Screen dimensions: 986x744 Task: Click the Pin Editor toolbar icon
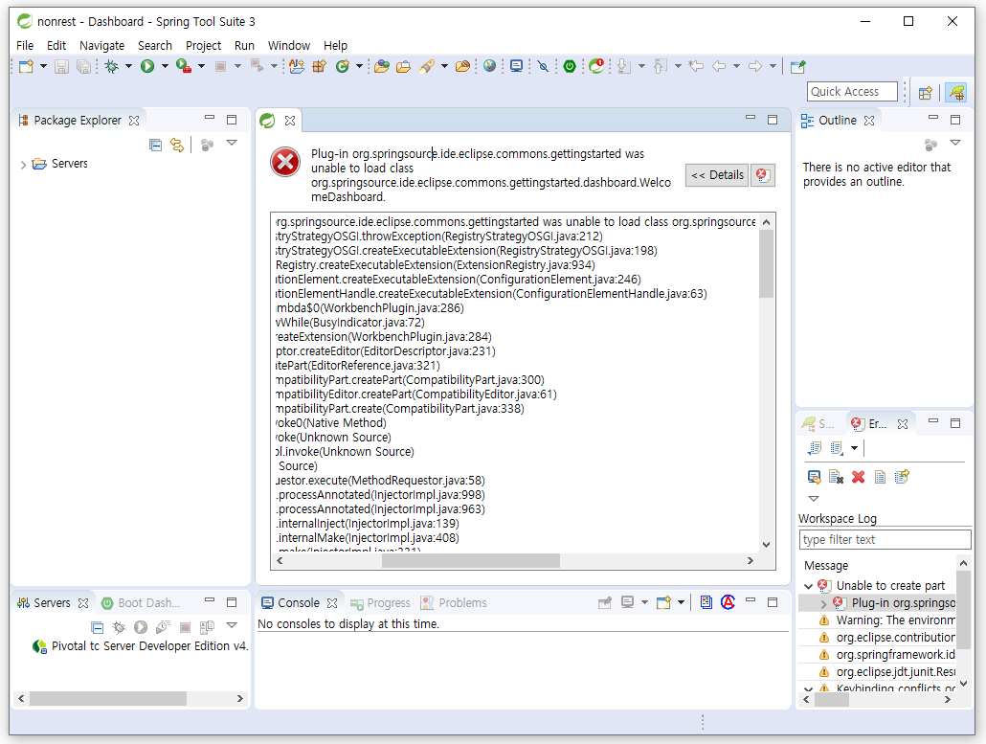click(x=798, y=66)
